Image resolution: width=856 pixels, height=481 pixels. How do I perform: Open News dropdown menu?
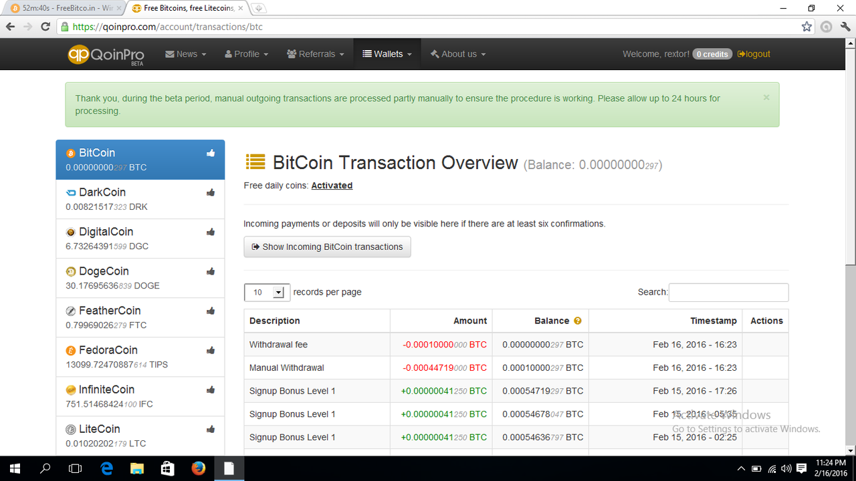tap(186, 54)
